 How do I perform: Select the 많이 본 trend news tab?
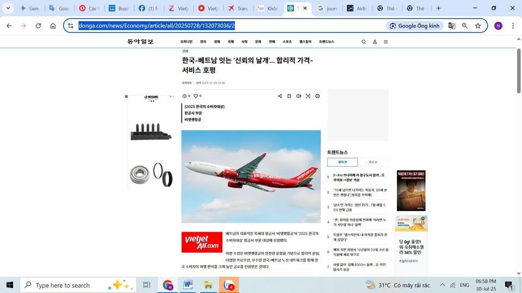tap(342, 162)
